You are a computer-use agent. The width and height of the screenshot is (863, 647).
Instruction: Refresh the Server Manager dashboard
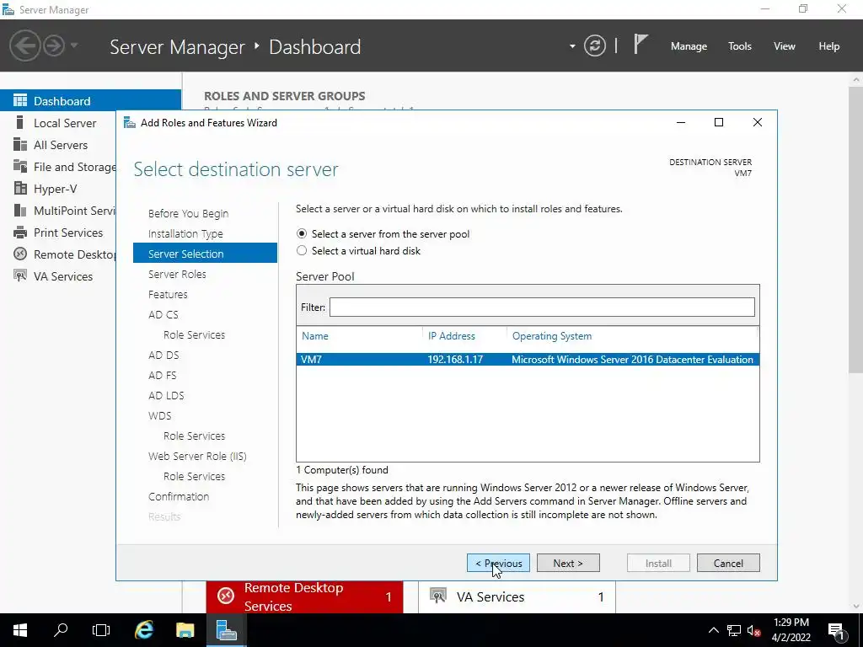[594, 45]
